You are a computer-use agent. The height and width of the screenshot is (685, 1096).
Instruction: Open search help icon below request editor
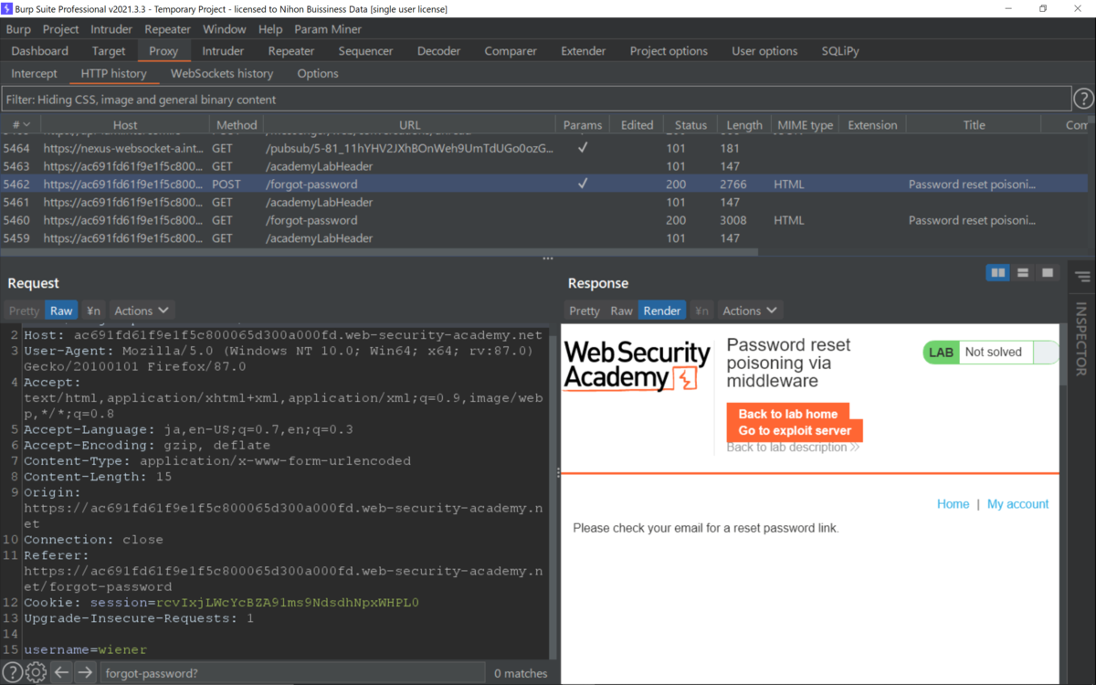click(x=13, y=673)
